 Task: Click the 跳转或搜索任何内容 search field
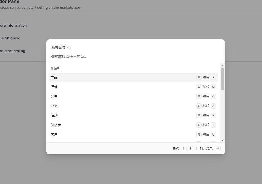[133, 56]
